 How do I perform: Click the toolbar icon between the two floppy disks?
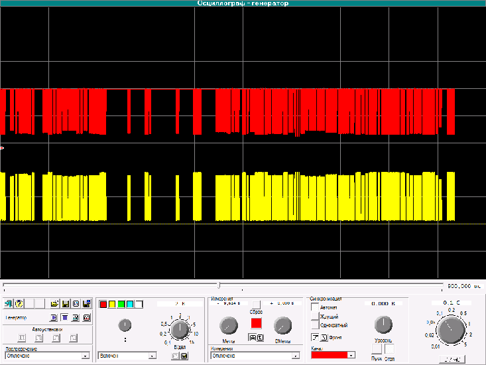coord(76,303)
